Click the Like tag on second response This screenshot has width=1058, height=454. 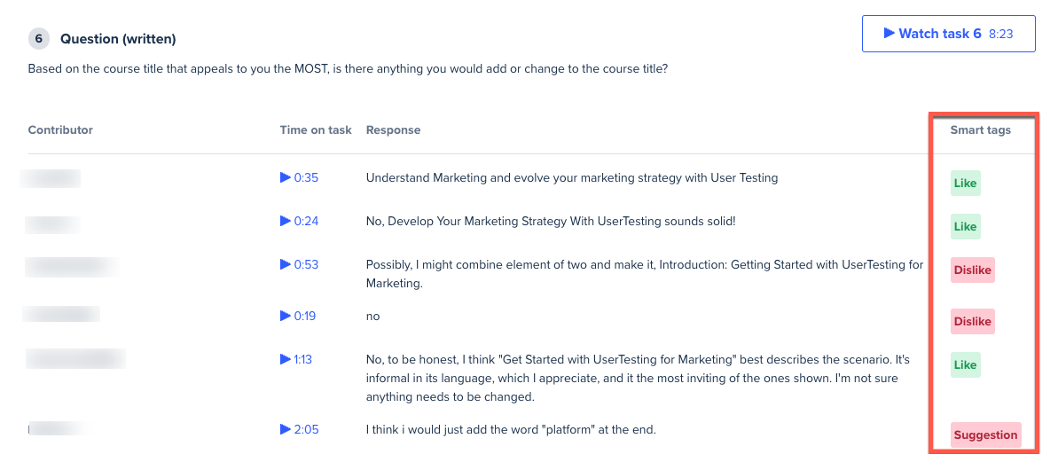coord(965,227)
